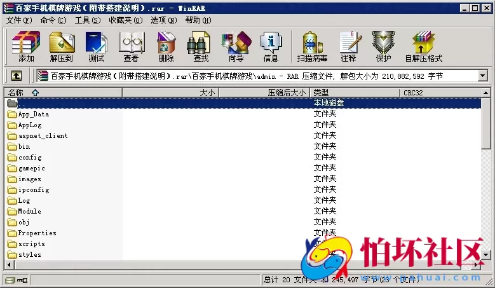Select the ipconfig folder row
The height and width of the screenshot is (288, 495).
pos(243,190)
